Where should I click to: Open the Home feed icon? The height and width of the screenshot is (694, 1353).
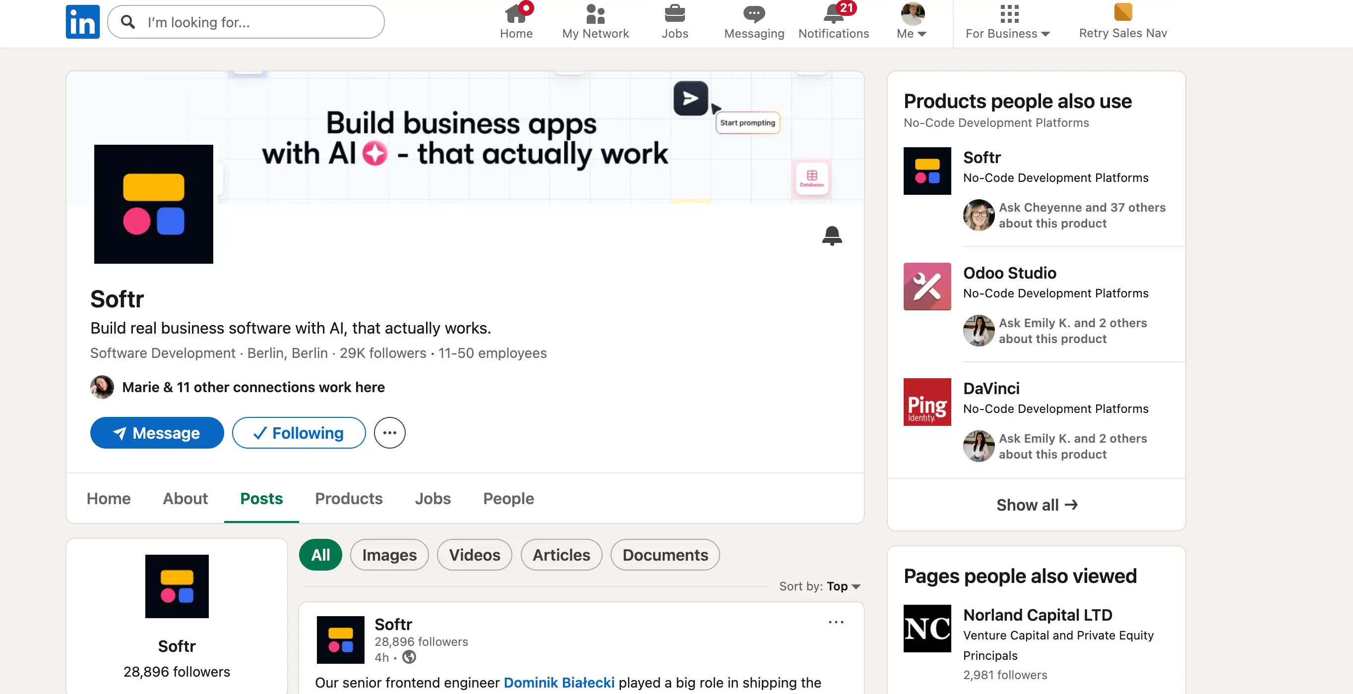[x=516, y=14]
